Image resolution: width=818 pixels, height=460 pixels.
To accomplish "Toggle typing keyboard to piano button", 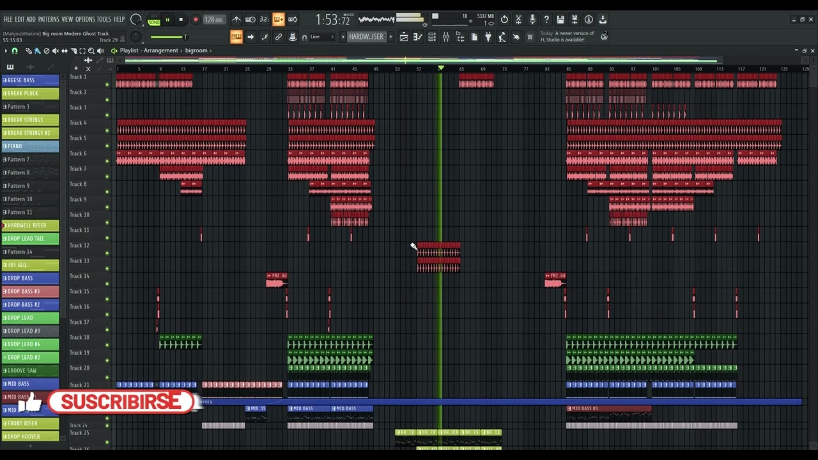I will (236, 37).
